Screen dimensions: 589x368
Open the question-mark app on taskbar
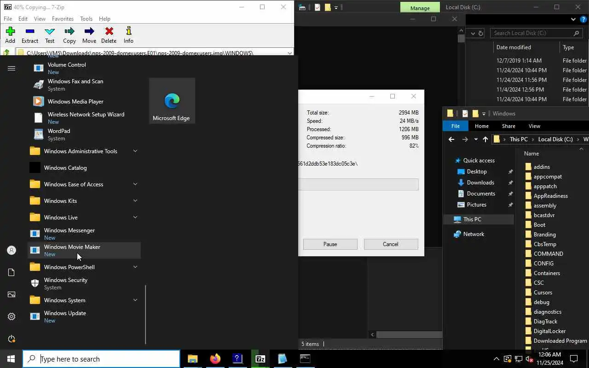pyautogui.click(x=237, y=359)
